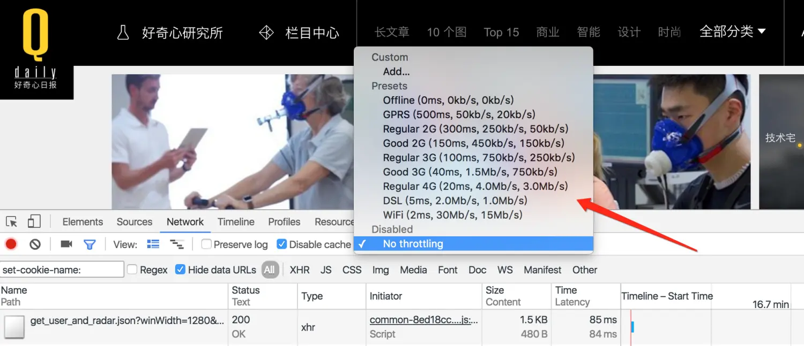Toggle the blue filter funnel icon
The height and width of the screenshot is (346, 804).
pos(90,244)
